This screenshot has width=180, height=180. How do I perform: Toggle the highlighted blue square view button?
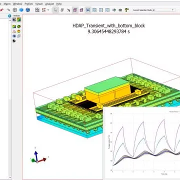pyautogui.click(x=88, y=10)
